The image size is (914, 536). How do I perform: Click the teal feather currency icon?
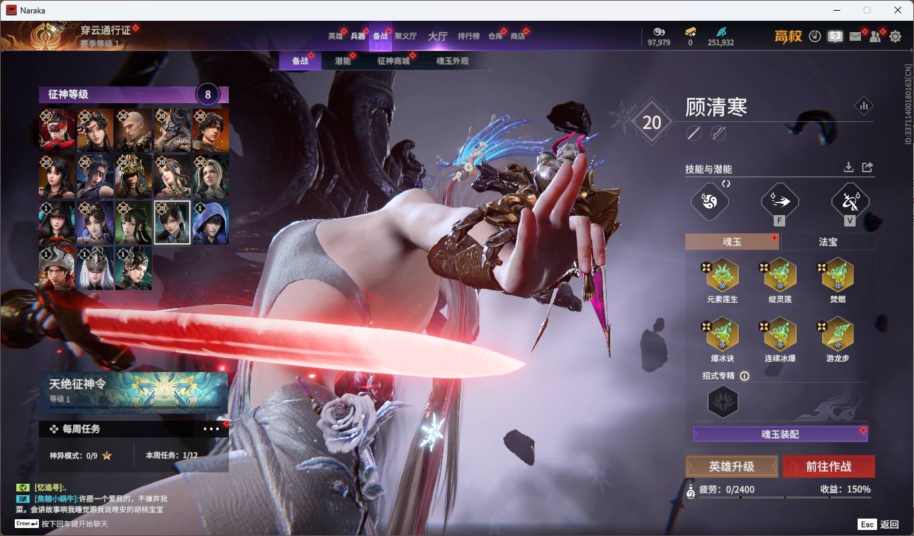(721, 31)
